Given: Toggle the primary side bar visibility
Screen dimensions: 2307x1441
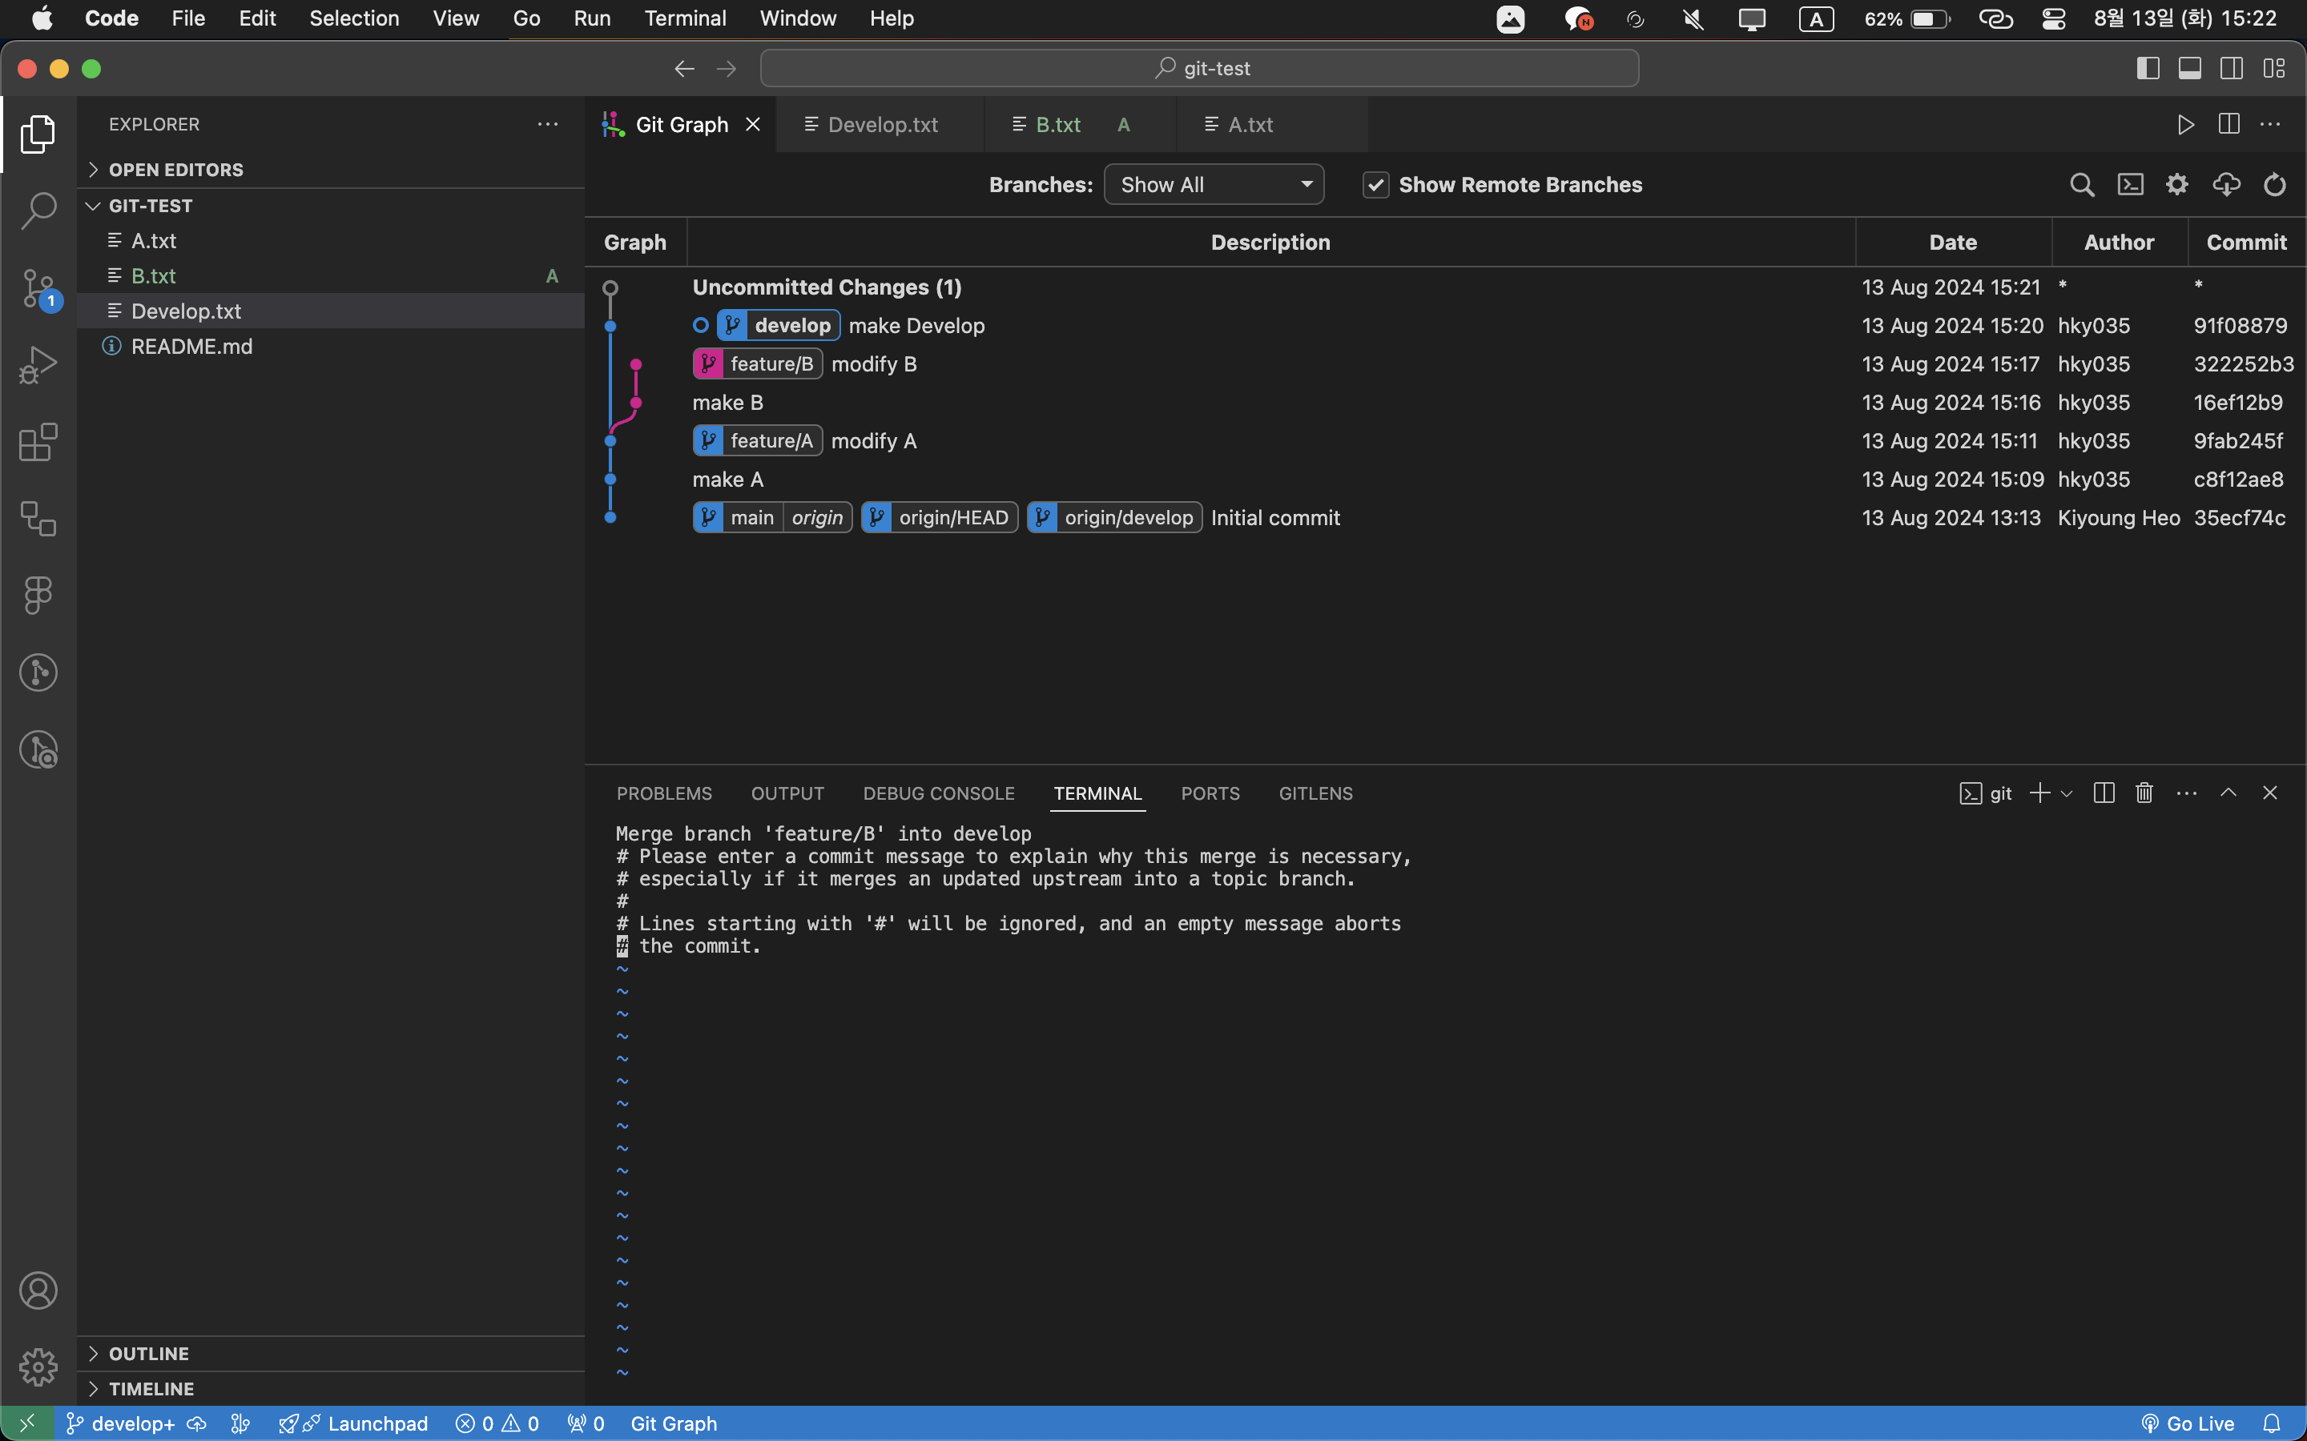Looking at the screenshot, I should [2148, 69].
